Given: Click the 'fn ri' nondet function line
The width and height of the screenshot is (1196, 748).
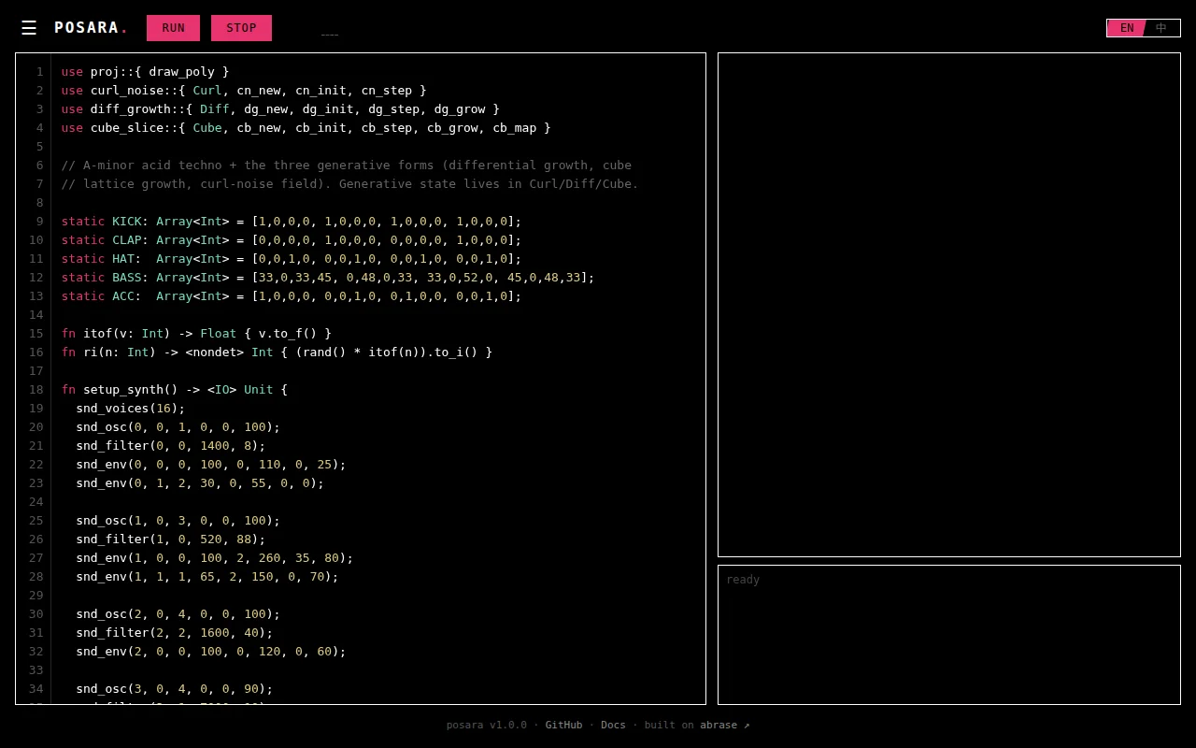Looking at the screenshot, I should click(x=277, y=352).
